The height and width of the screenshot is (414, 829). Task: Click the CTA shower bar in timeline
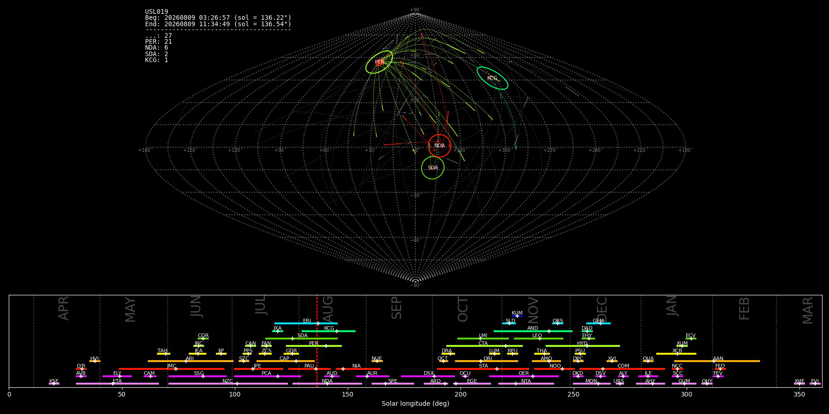(x=485, y=346)
